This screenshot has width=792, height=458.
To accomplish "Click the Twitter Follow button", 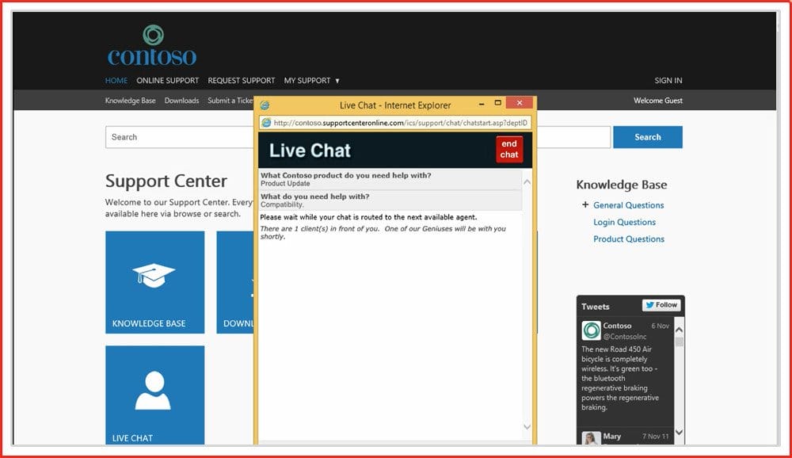I will [661, 305].
